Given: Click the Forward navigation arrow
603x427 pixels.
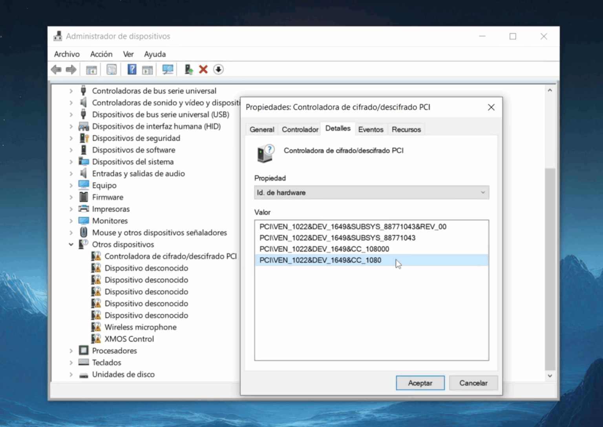Looking at the screenshot, I should click(71, 69).
